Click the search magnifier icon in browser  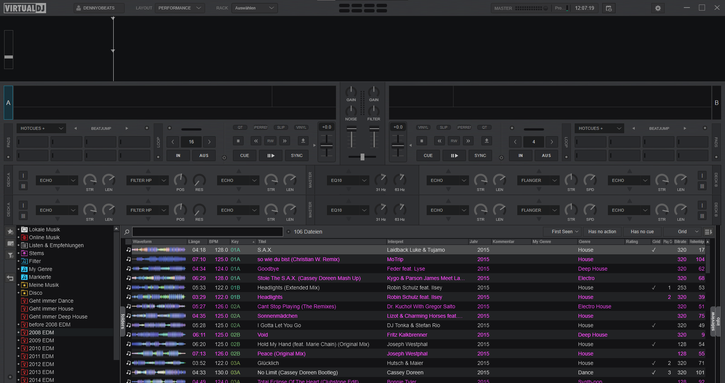(127, 232)
